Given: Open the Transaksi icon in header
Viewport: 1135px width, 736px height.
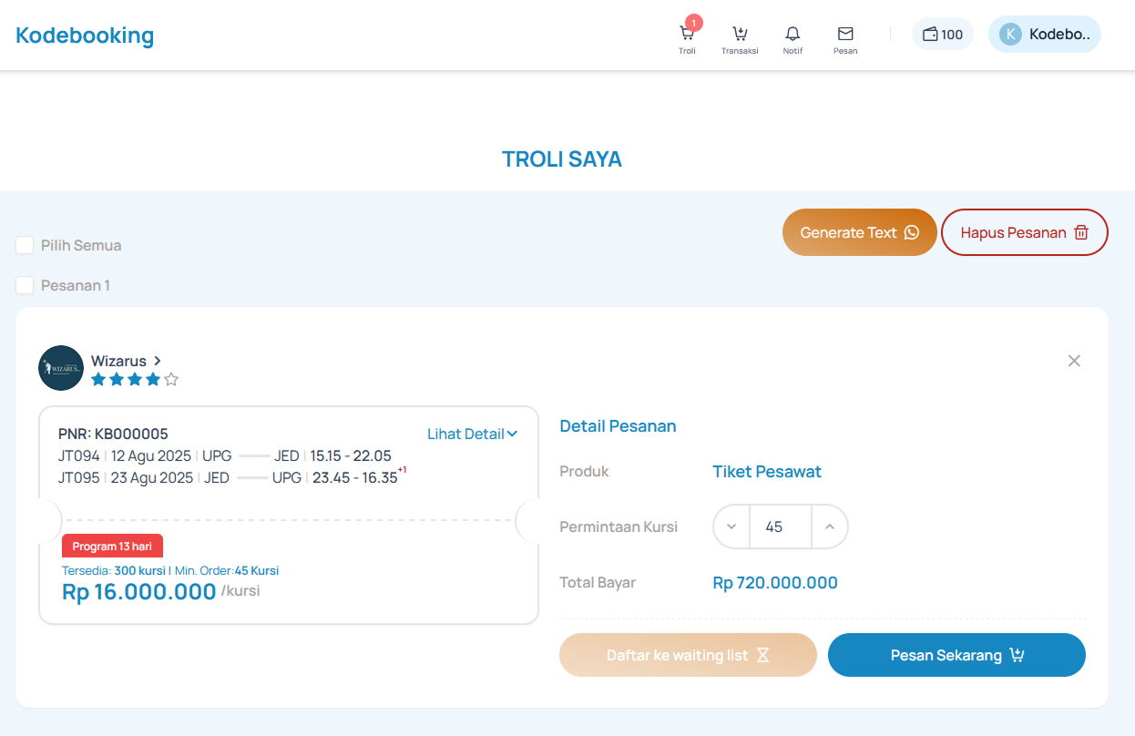Looking at the screenshot, I should tap(740, 35).
